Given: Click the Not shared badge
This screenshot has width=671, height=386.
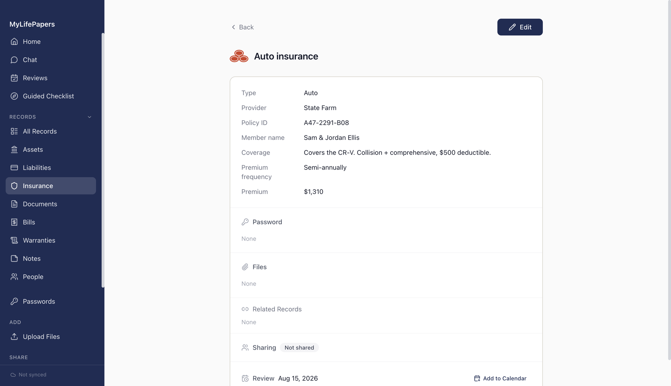Looking at the screenshot, I should [299, 348].
